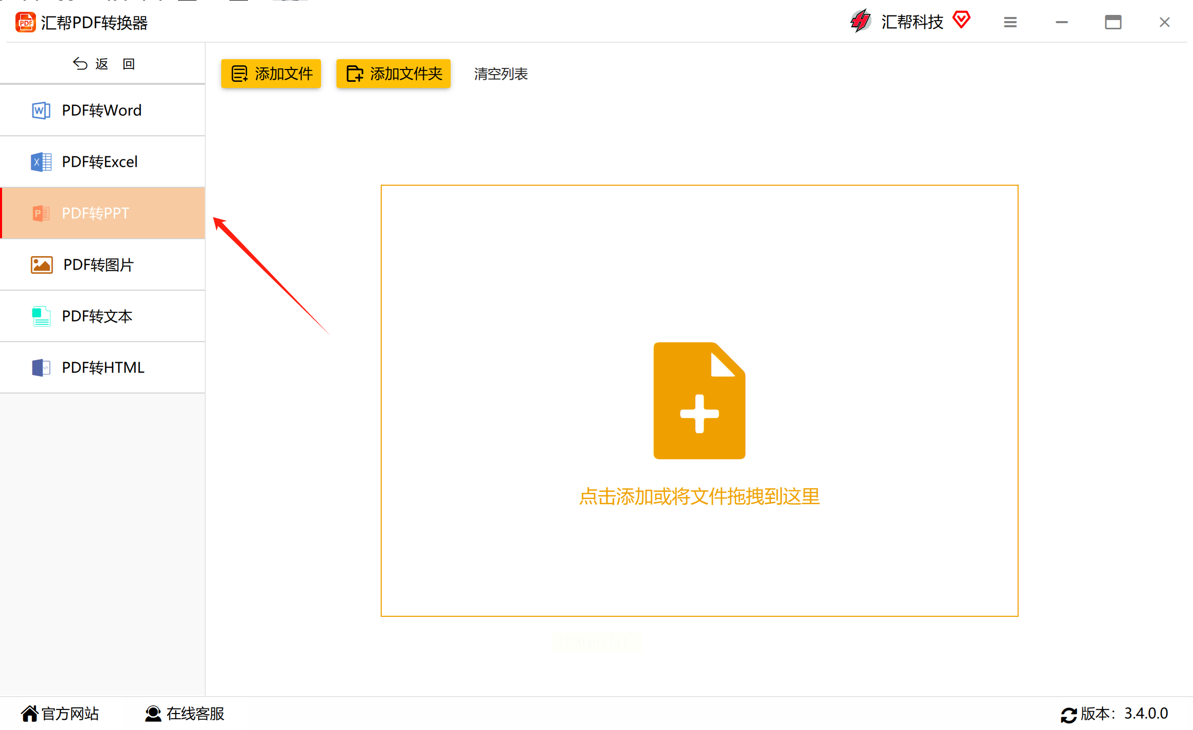Click the refresh icon beside 版本
The height and width of the screenshot is (730, 1193).
pos(1069,715)
